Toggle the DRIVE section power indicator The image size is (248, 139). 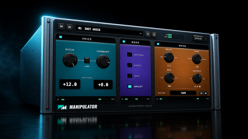pos(158,44)
